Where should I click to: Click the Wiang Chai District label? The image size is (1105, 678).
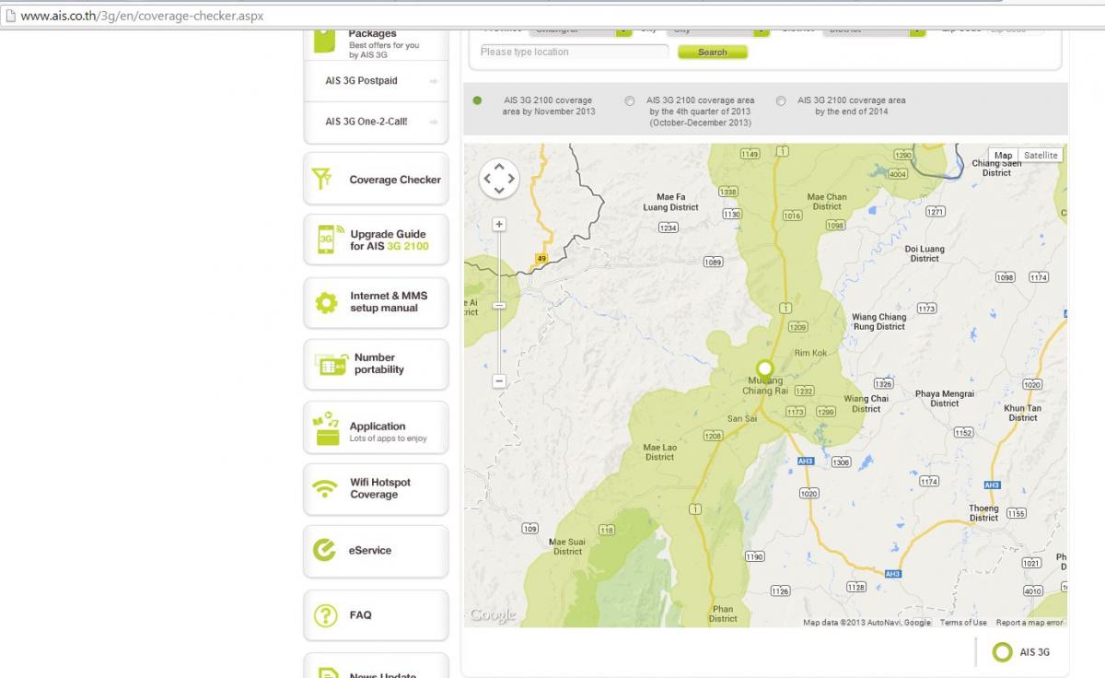point(866,403)
